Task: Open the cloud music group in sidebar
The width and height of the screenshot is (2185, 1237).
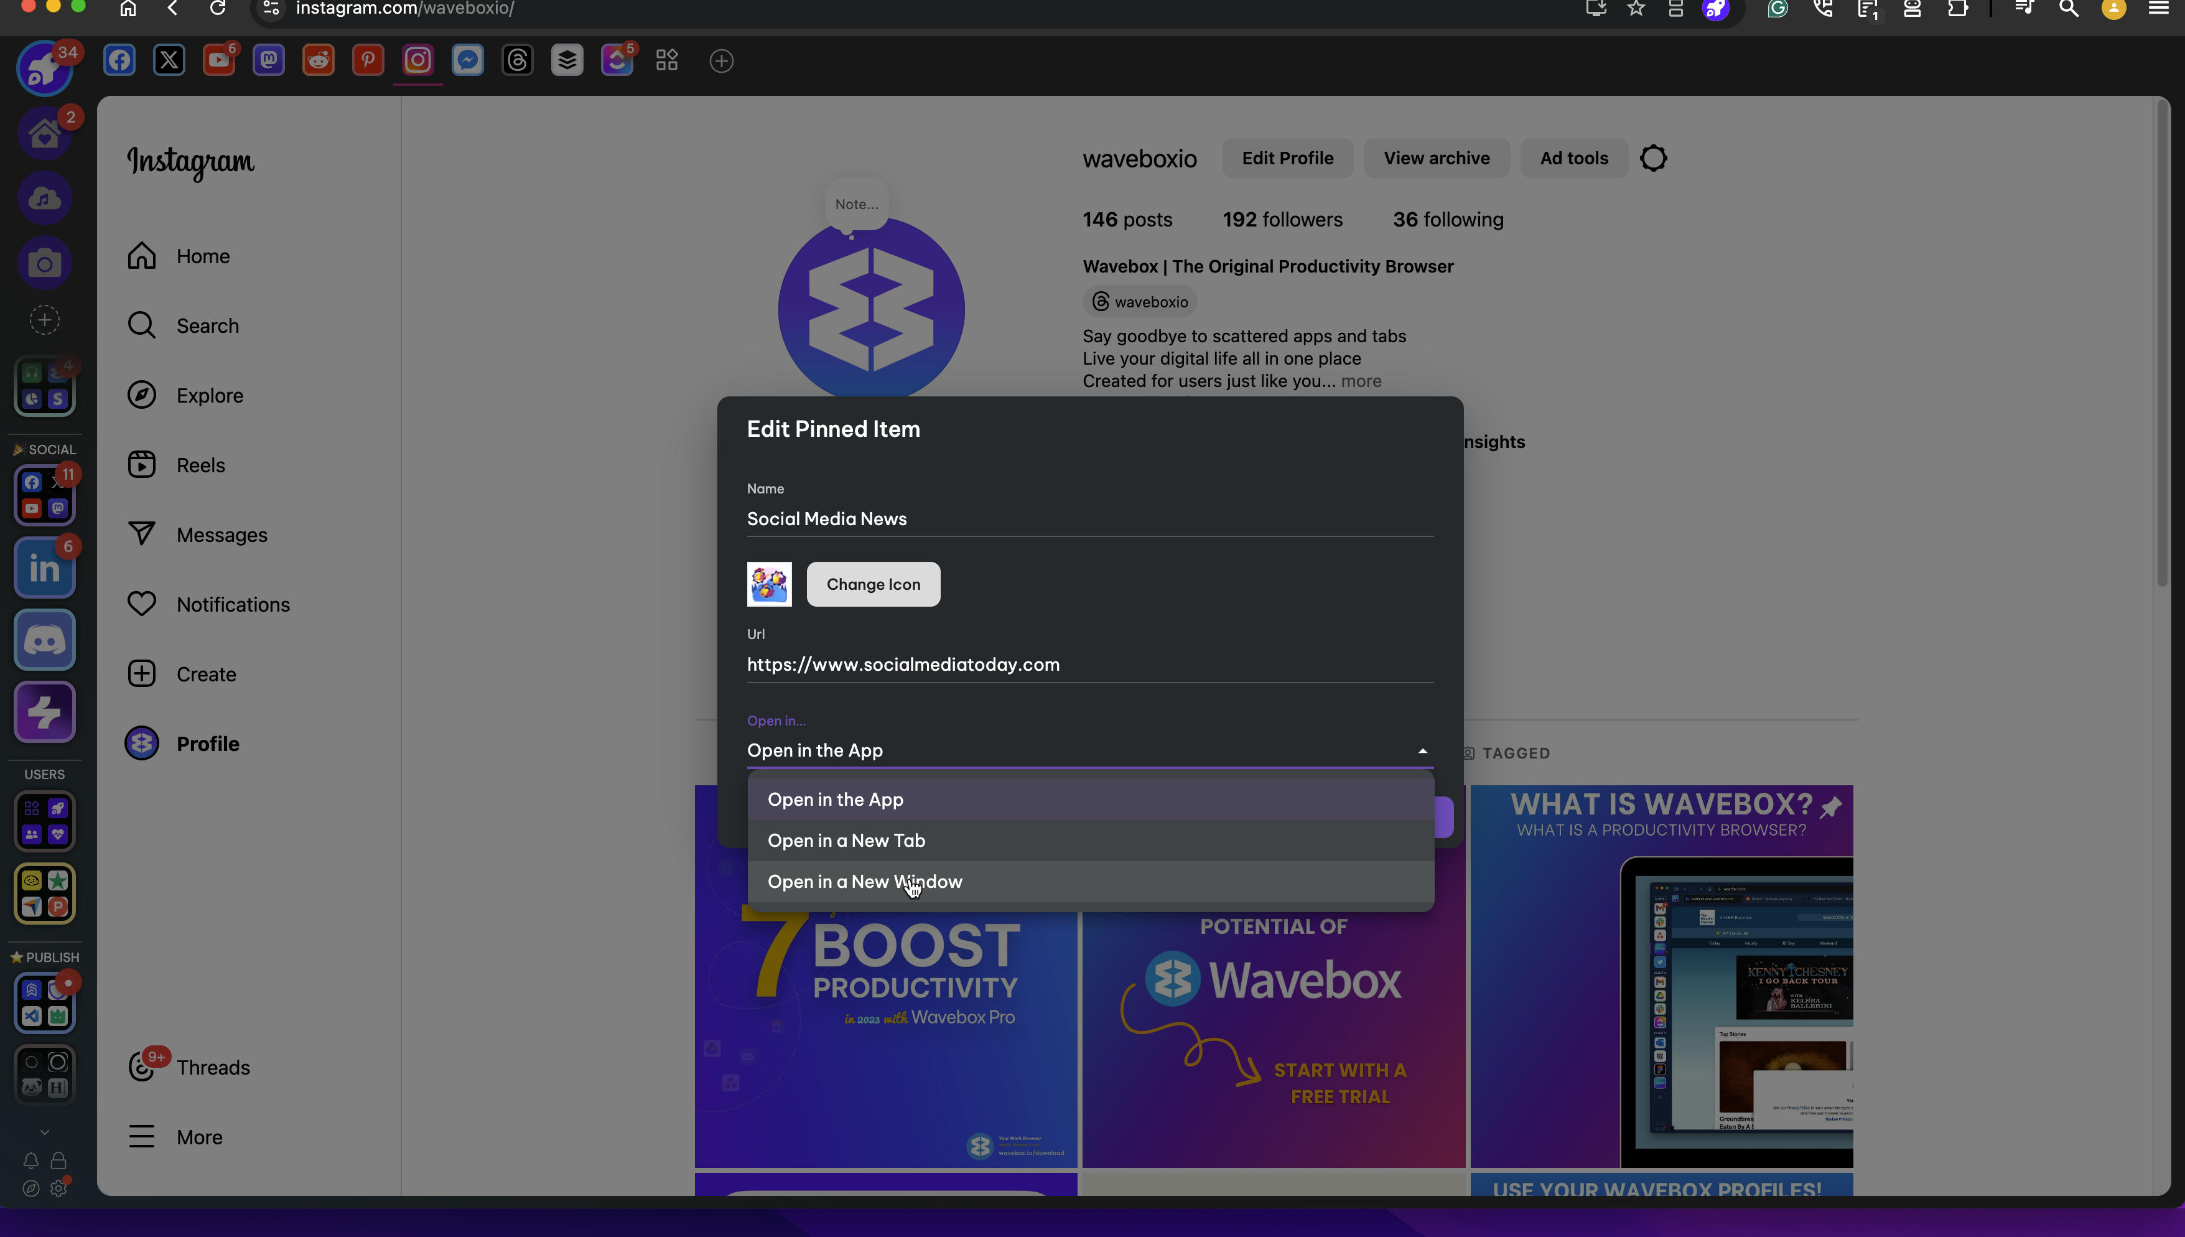Action: pos(45,199)
